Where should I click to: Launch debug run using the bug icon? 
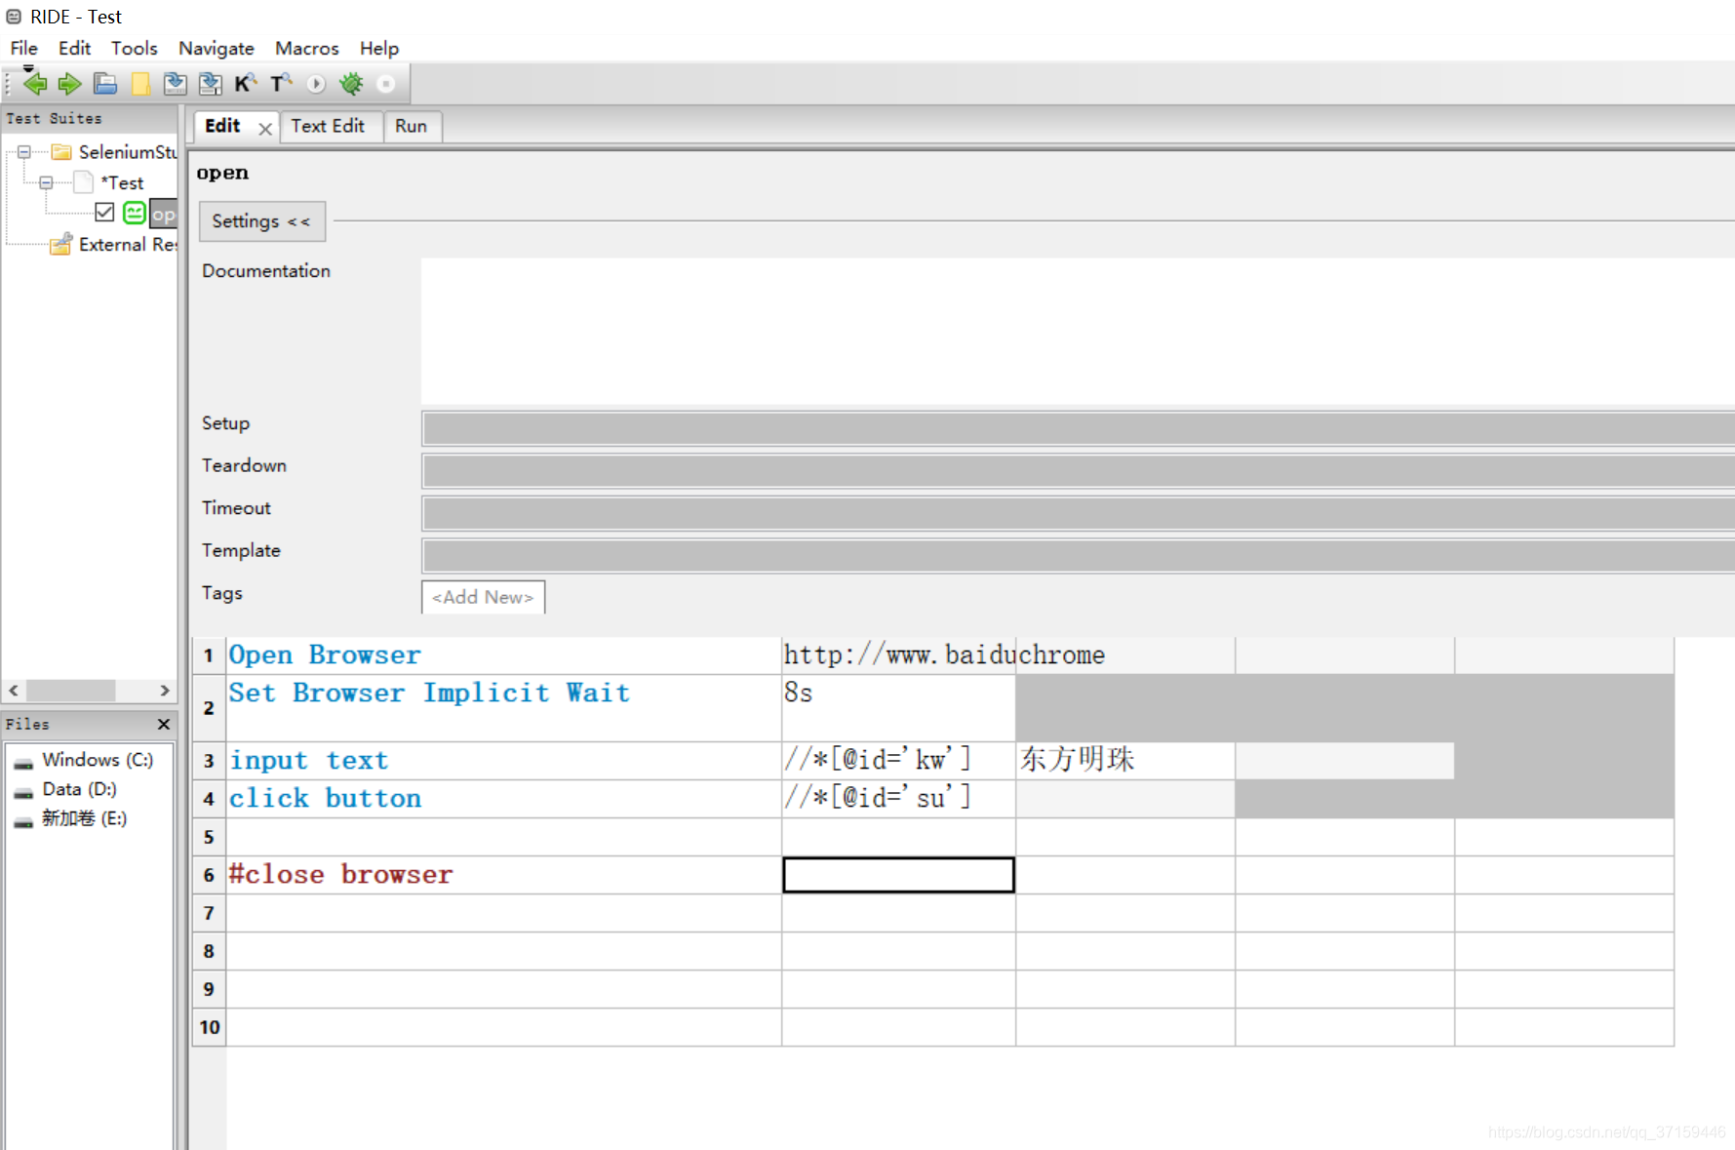[350, 84]
